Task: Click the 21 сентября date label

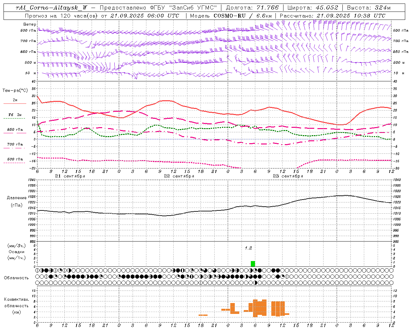Action: coord(70,176)
